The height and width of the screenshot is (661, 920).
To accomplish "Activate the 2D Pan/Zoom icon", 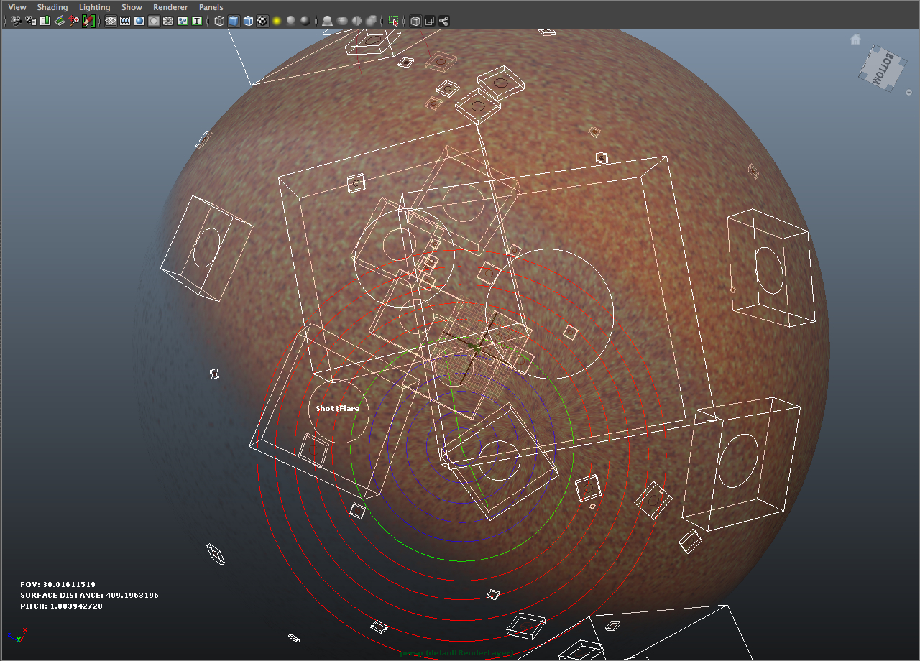I will click(x=74, y=21).
